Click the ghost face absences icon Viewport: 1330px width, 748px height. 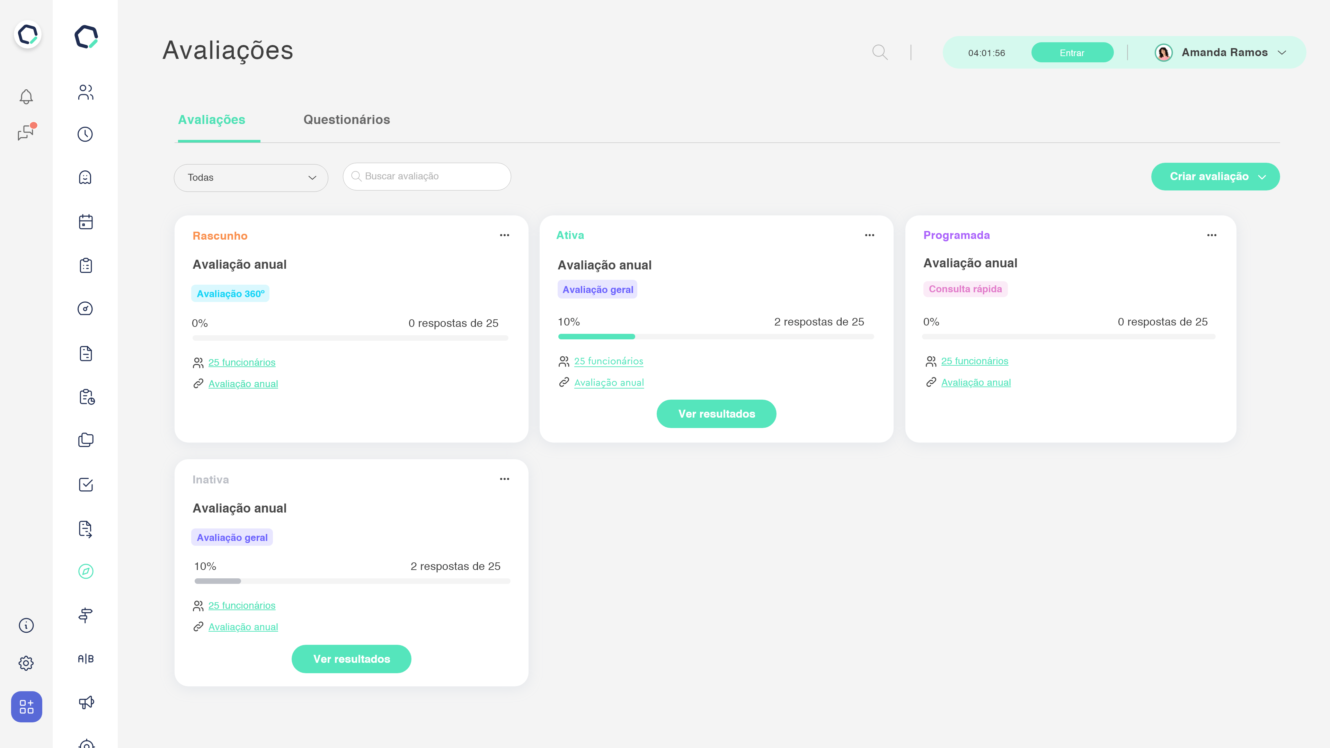tap(85, 178)
